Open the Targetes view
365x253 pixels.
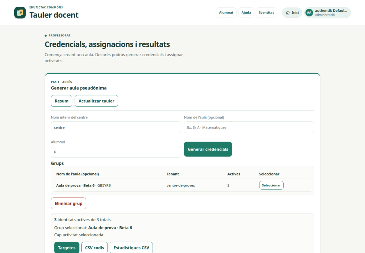pyautogui.click(x=67, y=248)
